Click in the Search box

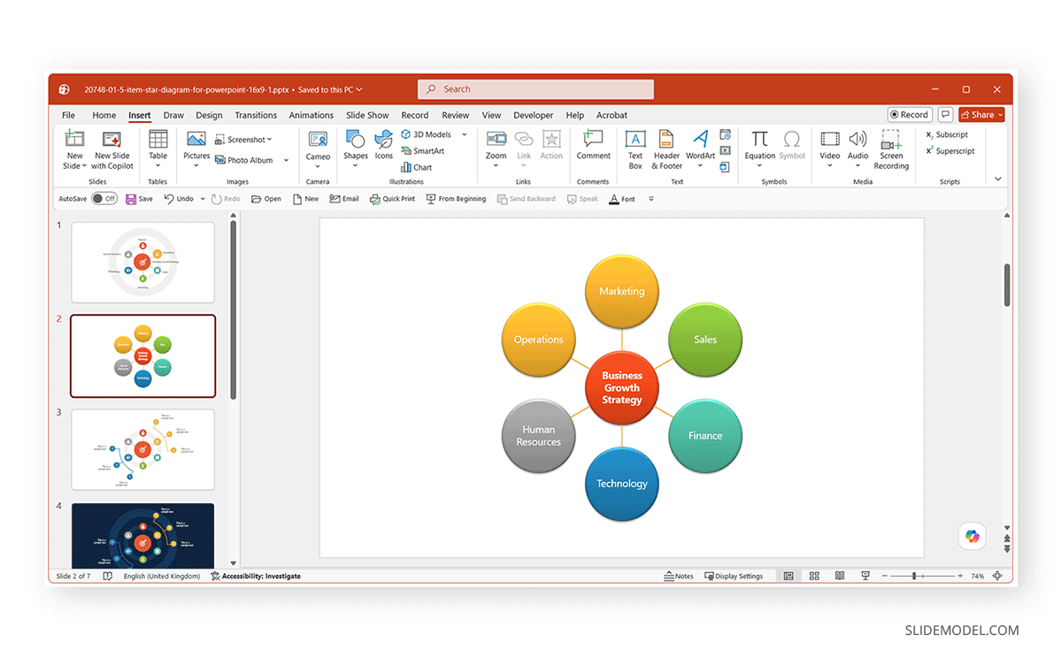coord(535,89)
